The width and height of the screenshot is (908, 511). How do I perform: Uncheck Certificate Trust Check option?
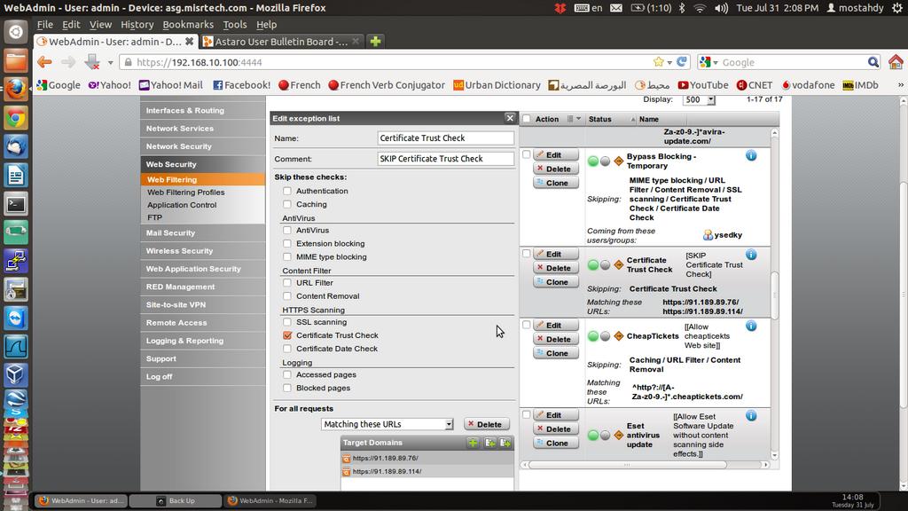point(287,335)
